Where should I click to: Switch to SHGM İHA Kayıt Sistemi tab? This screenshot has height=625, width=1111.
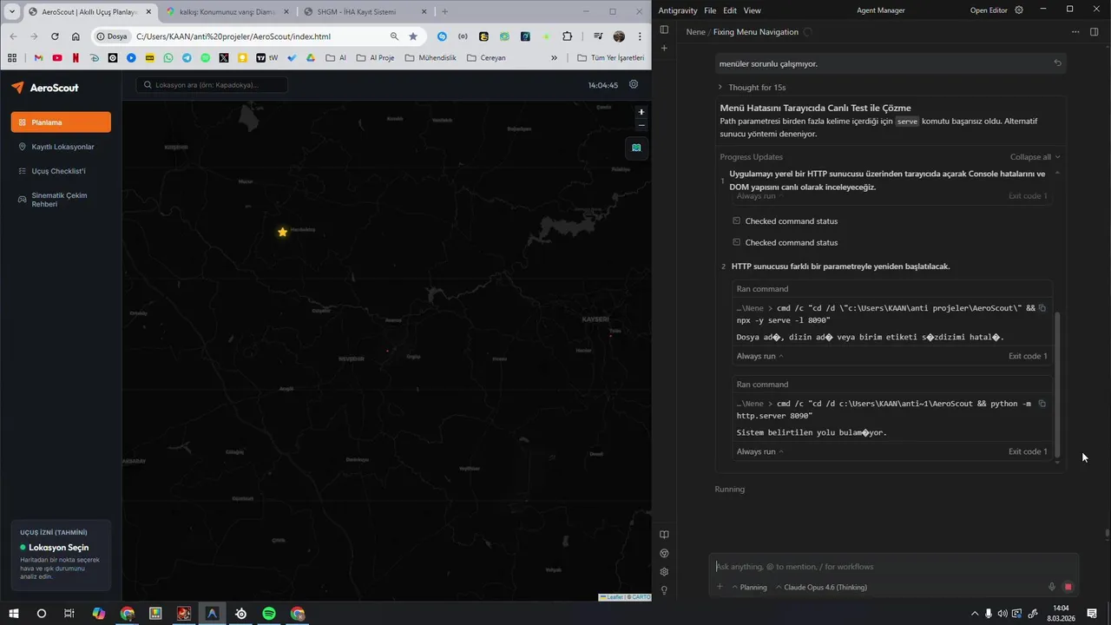point(365,12)
